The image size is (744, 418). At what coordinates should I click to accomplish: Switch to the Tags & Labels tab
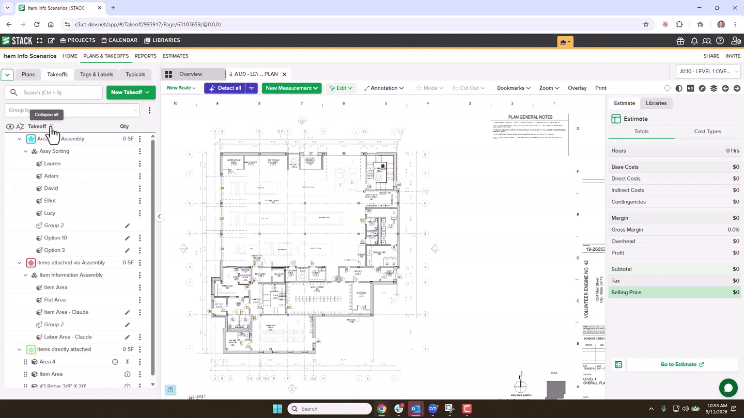click(97, 74)
